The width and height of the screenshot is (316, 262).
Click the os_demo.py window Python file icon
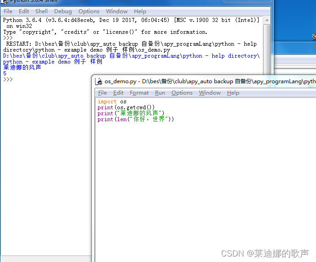tap(99, 81)
